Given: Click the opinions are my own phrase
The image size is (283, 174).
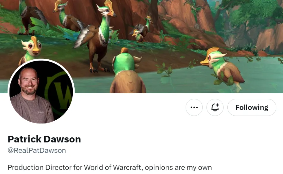Looking at the screenshot, I should coord(178,167).
